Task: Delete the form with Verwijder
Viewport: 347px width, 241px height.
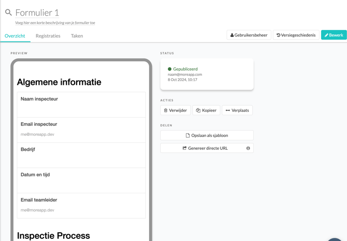Action: (x=176, y=110)
